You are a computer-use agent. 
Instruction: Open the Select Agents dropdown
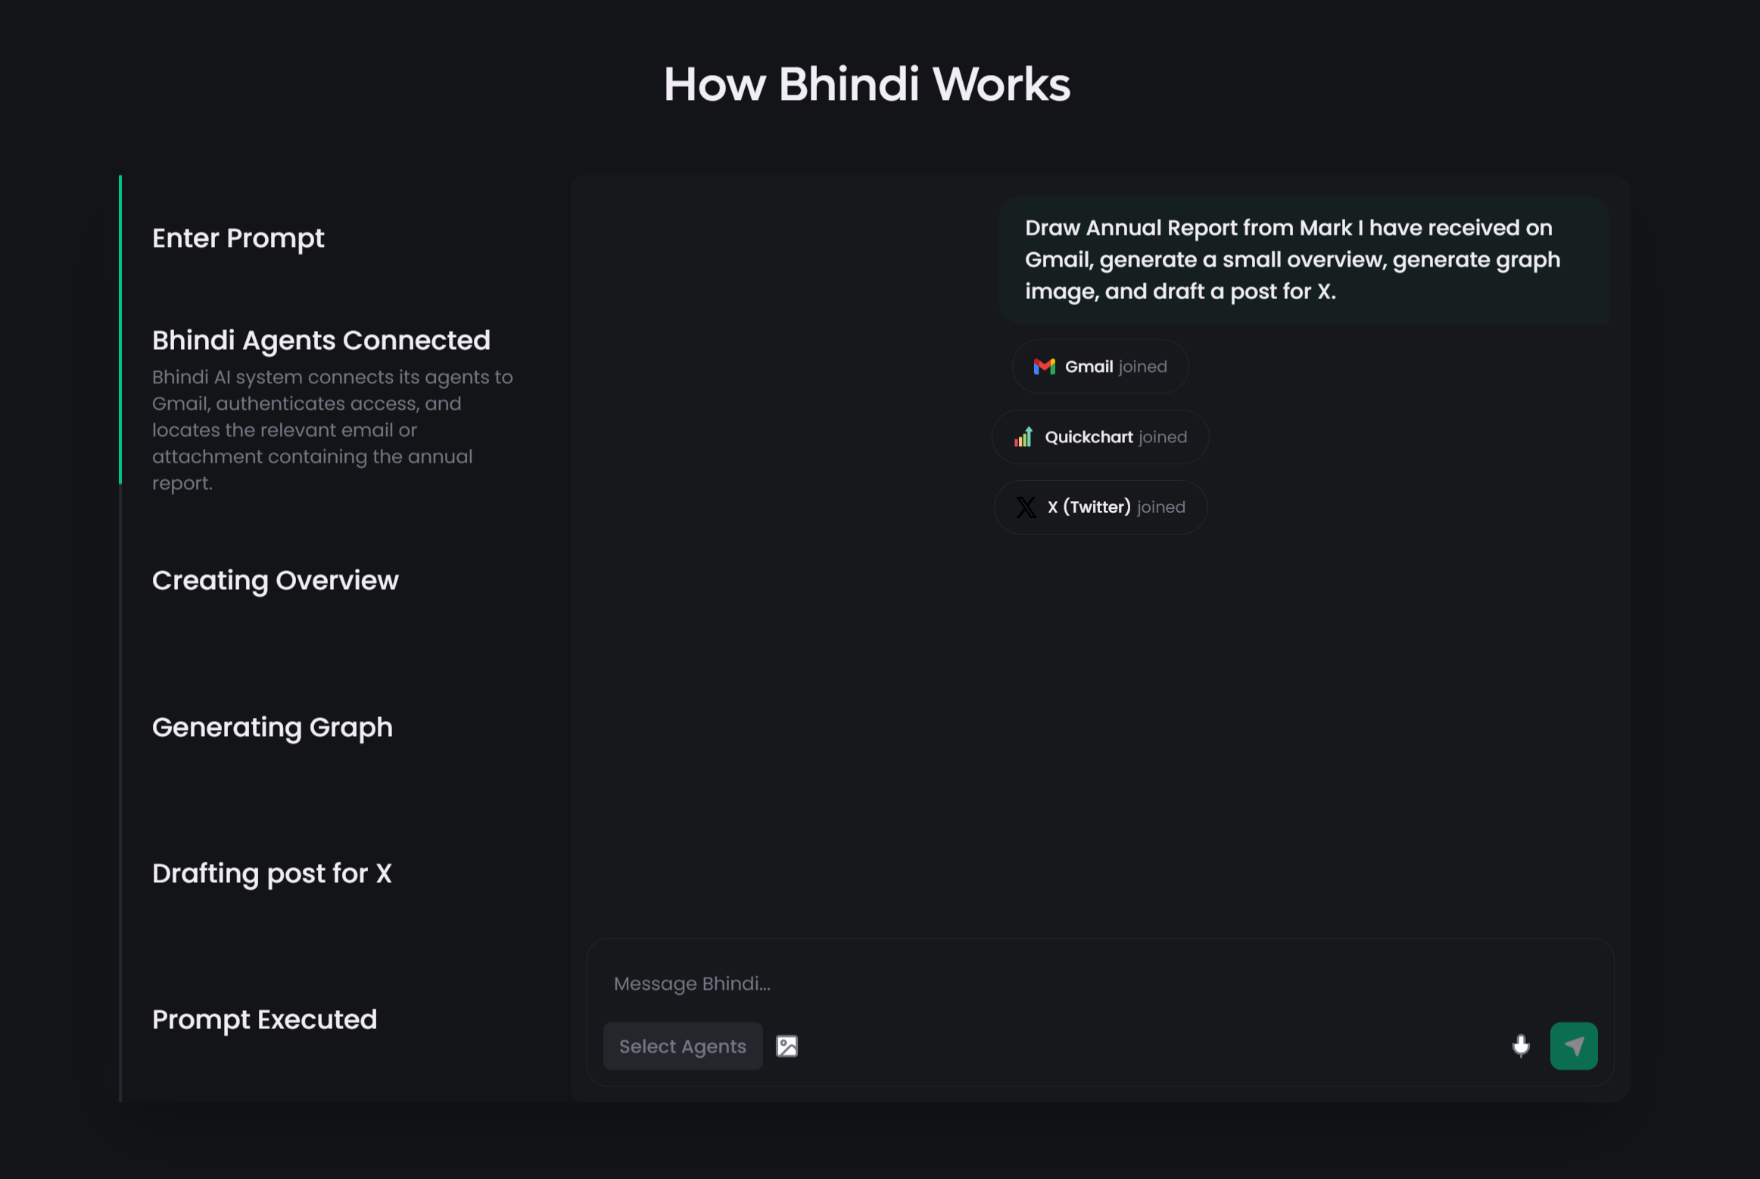click(682, 1046)
